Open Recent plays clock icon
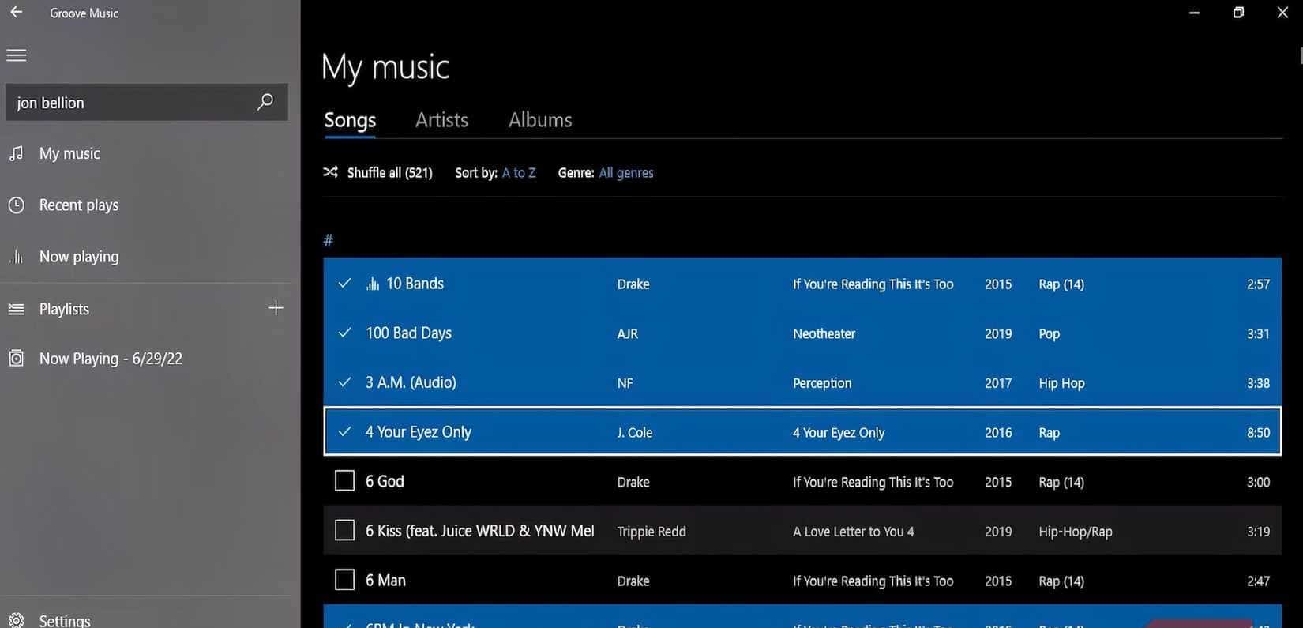Screen dimensions: 1303x628 click(16, 205)
